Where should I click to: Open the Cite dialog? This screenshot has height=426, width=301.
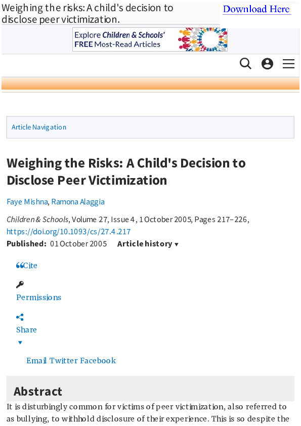(30, 265)
